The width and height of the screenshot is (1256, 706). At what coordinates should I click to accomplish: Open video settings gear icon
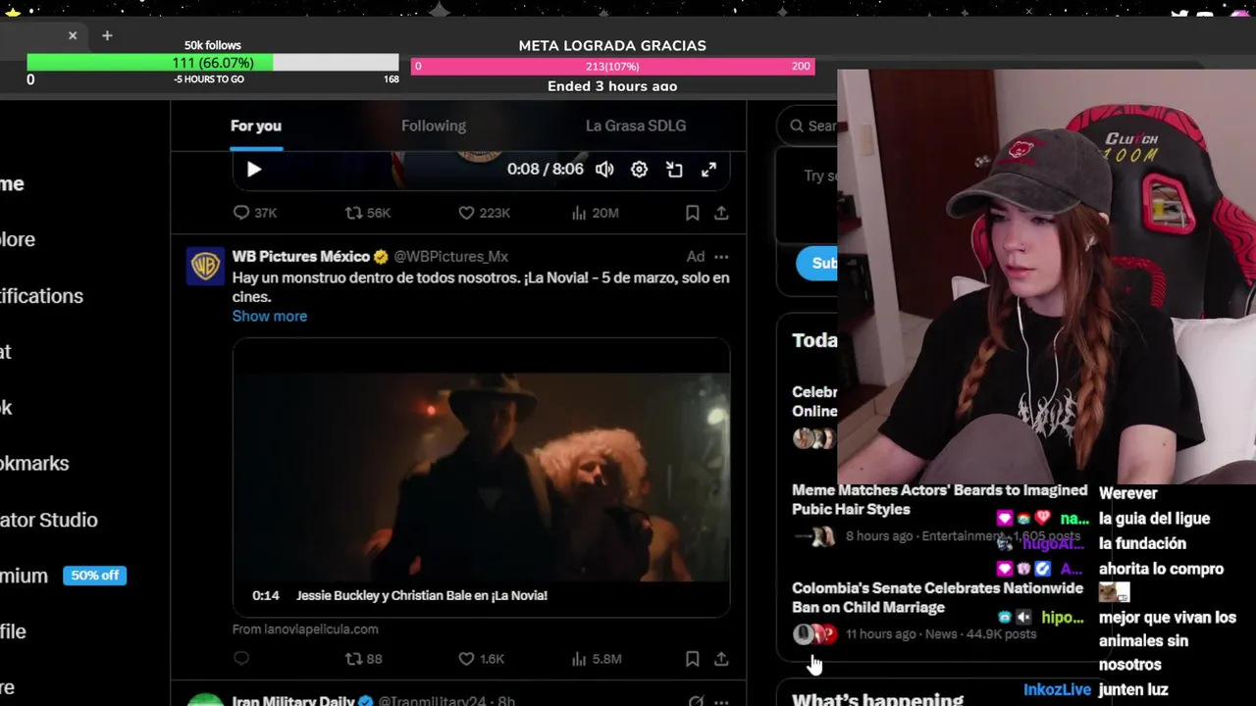pos(639,170)
